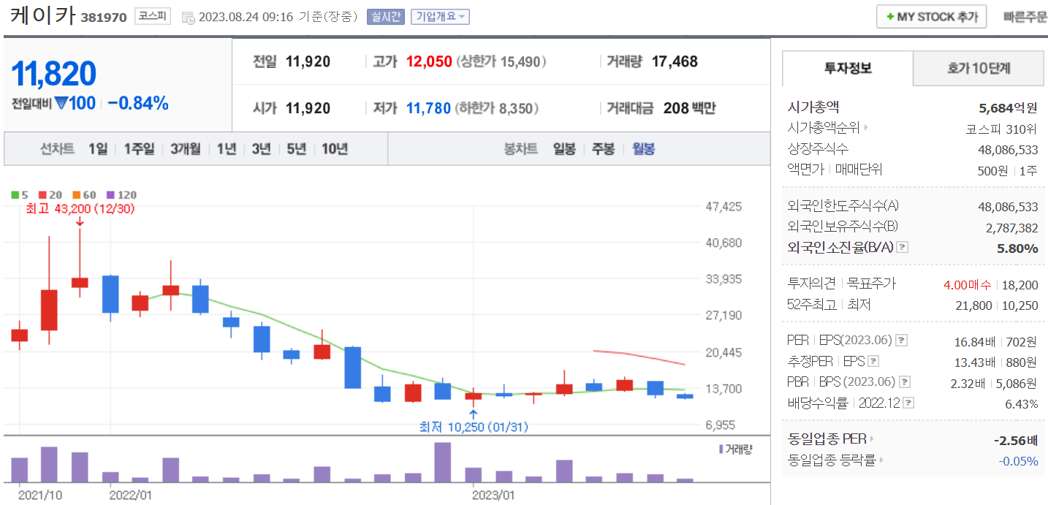Click the help icon beside PBR BPS (2023.06)

[x=905, y=381]
